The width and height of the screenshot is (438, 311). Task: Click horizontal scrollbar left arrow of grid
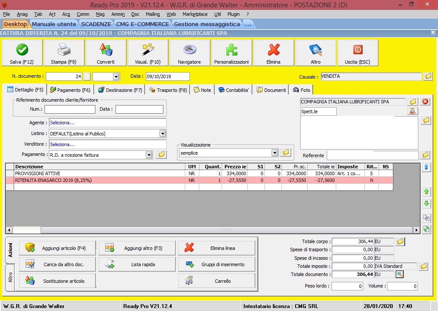click(9, 230)
